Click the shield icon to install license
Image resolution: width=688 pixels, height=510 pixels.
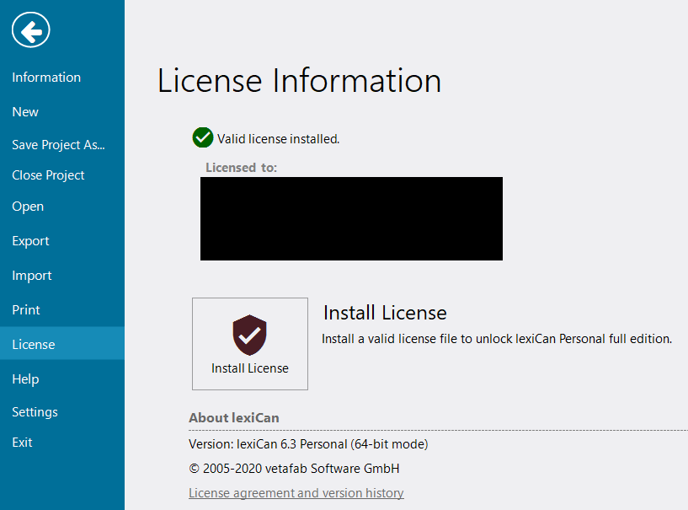click(249, 336)
